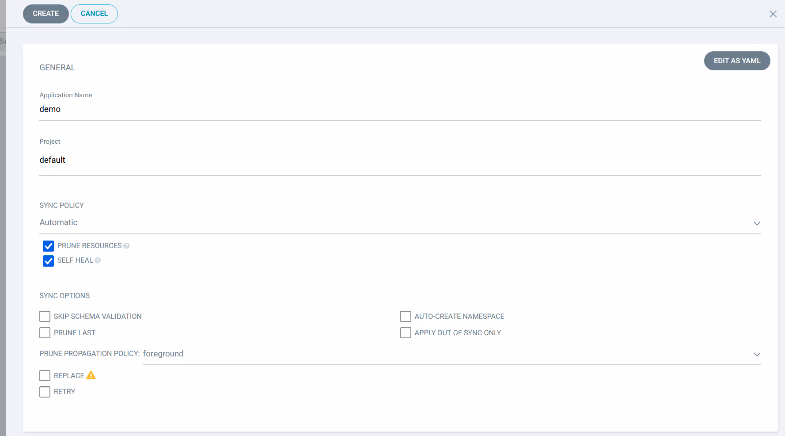The height and width of the screenshot is (436, 785).
Task: Enable PRUNE LAST option
Action: [x=45, y=333]
